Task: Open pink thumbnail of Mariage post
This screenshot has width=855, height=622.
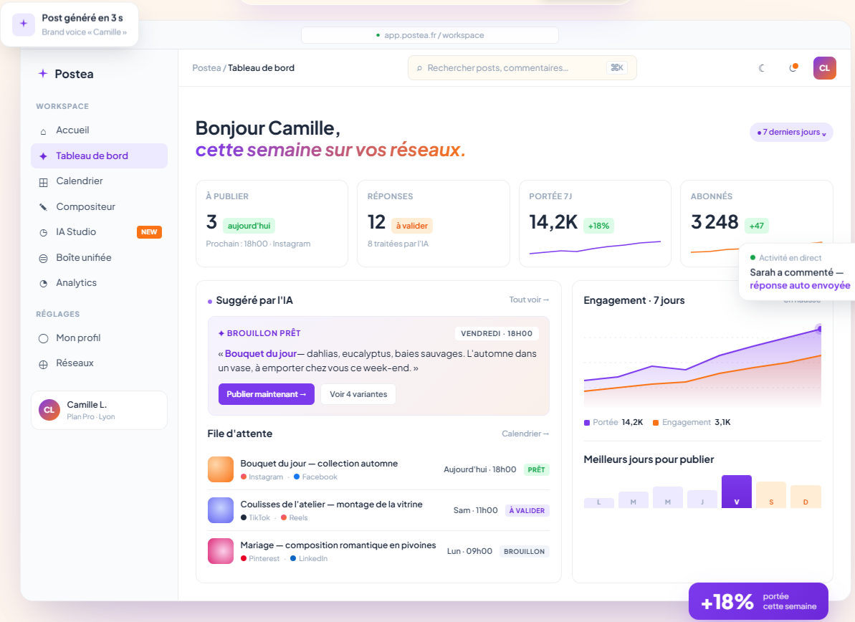Action: point(221,551)
